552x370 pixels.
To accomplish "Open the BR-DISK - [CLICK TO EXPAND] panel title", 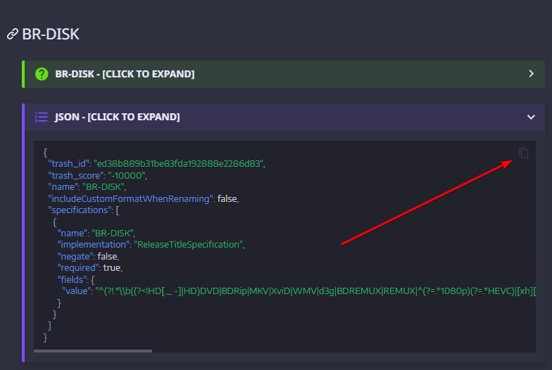I will (125, 74).
